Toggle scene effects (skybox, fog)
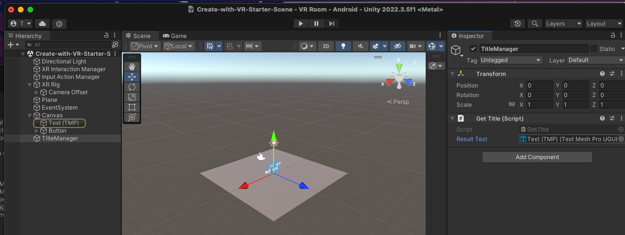 (x=376, y=46)
